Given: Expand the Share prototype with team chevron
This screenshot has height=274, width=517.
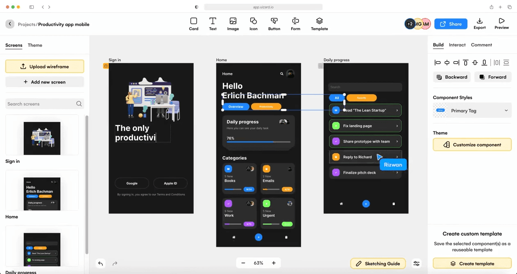Looking at the screenshot, I should point(397,141).
